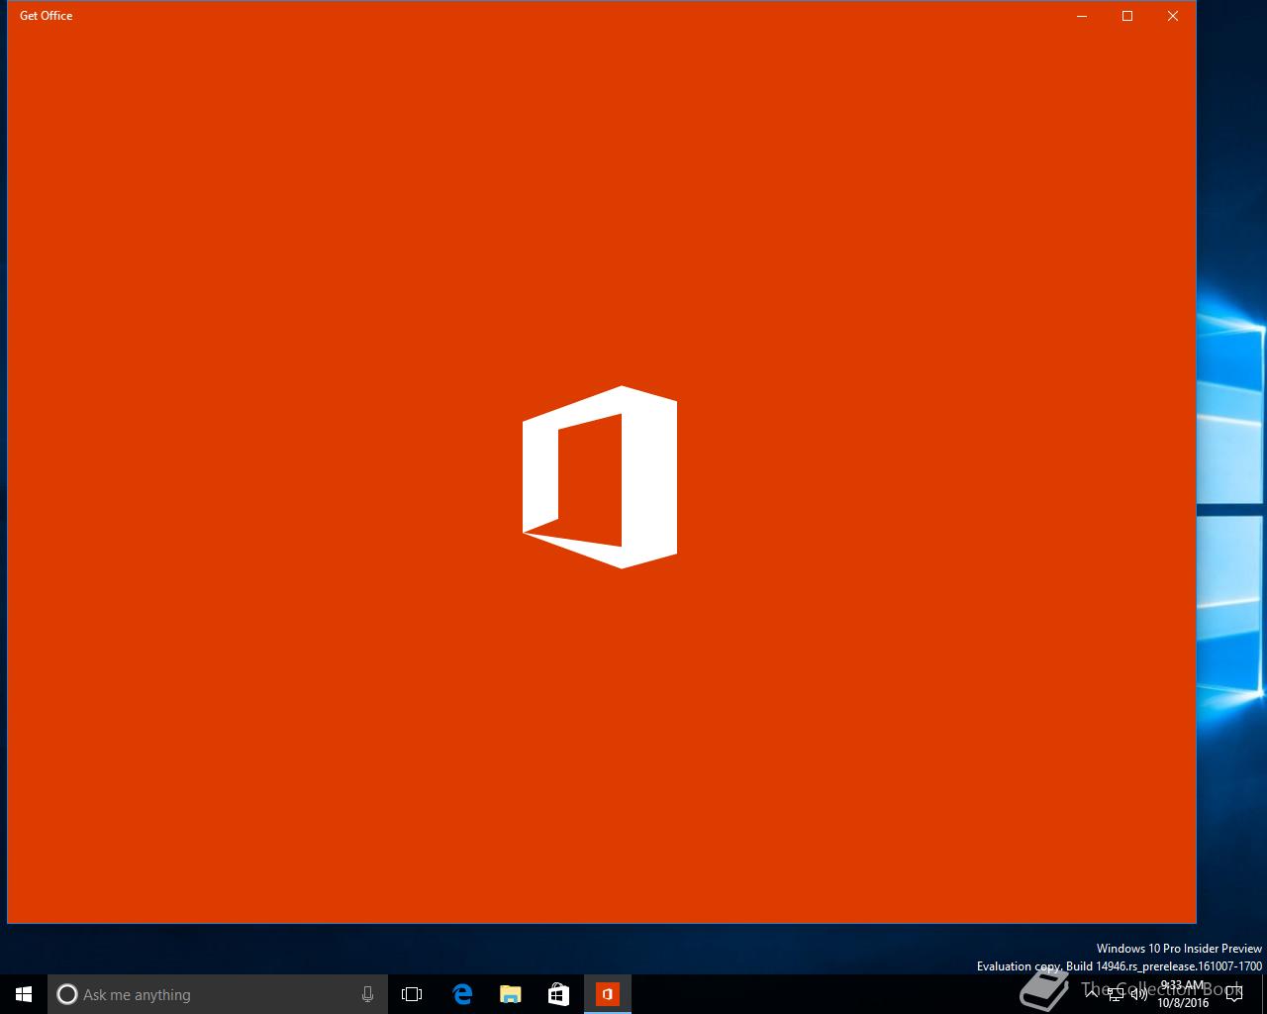Open the Action Center notification icon
The image size is (1267, 1014).
[1234, 994]
